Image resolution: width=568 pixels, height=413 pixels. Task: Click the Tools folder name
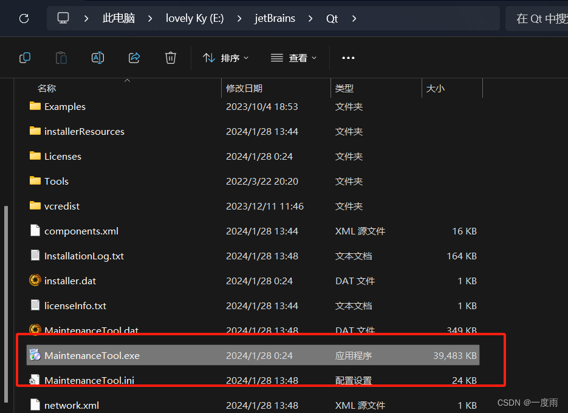[56, 181]
